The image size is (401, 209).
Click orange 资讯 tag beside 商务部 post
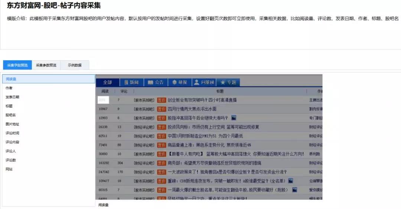[x=162, y=163]
